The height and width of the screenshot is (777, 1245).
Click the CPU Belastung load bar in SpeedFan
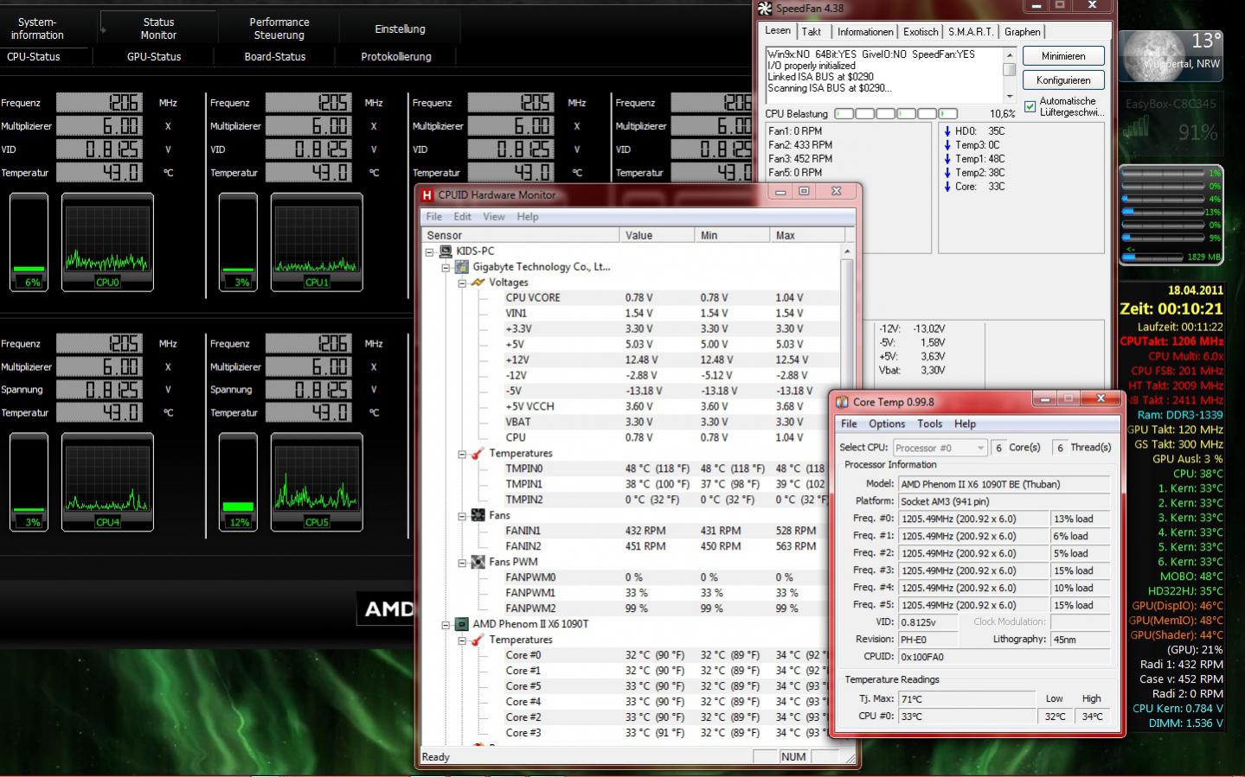(x=896, y=114)
